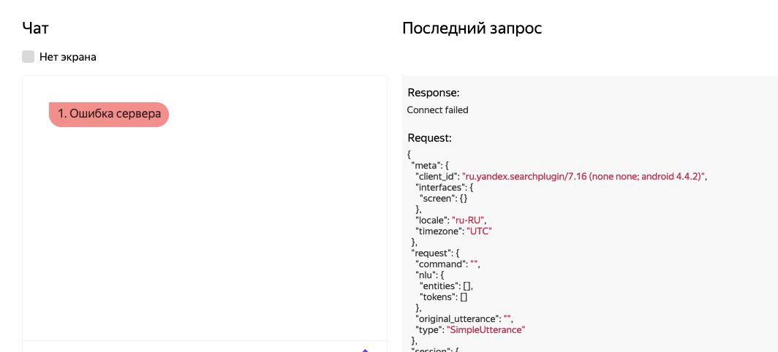Click the "Нет экрана" label text
Screen dimensions: 778x352
(x=68, y=57)
